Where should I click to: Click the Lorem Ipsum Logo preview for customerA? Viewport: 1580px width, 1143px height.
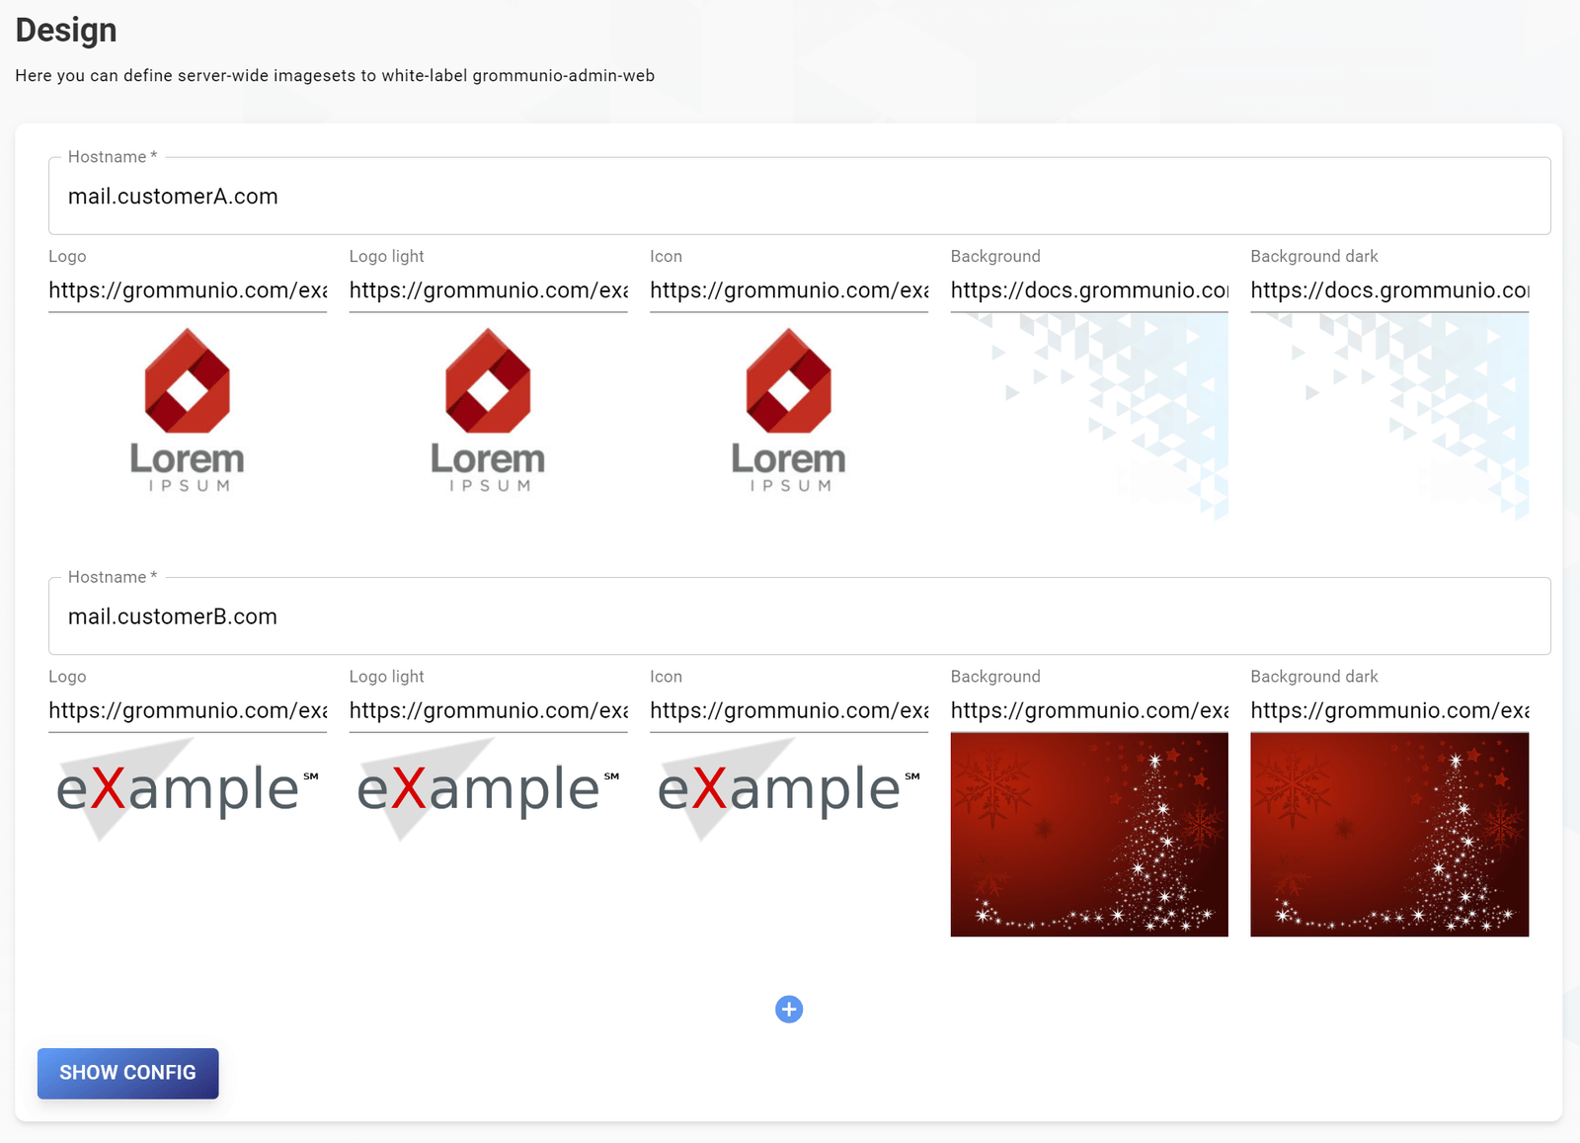(x=188, y=410)
